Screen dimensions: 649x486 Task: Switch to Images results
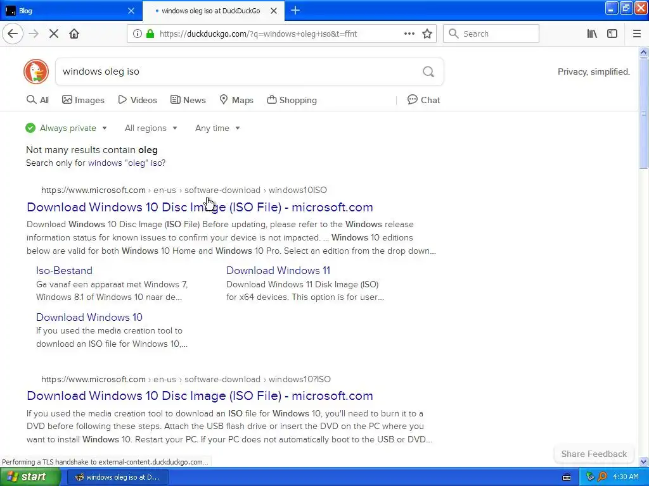click(83, 100)
